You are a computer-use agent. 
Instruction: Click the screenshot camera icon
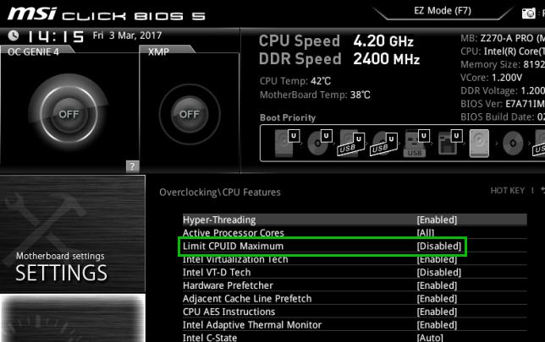pyautogui.click(x=529, y=14)
